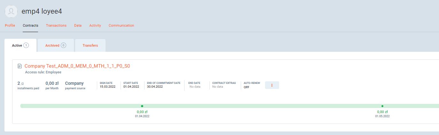Select the Contracts tab
Screen dimensions: 439x135
pos(30,25)
